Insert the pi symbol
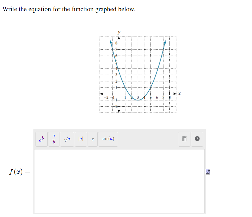Image resolution: width=252 pixels, height=217 pixels. [x=93, y=139]
